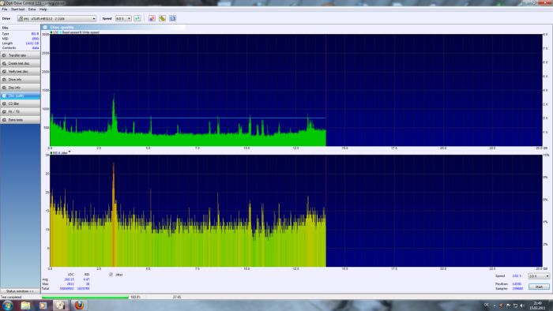The image size is (553, 311).
Task: Open the FE / TE test panel
Action: point(20,111)
